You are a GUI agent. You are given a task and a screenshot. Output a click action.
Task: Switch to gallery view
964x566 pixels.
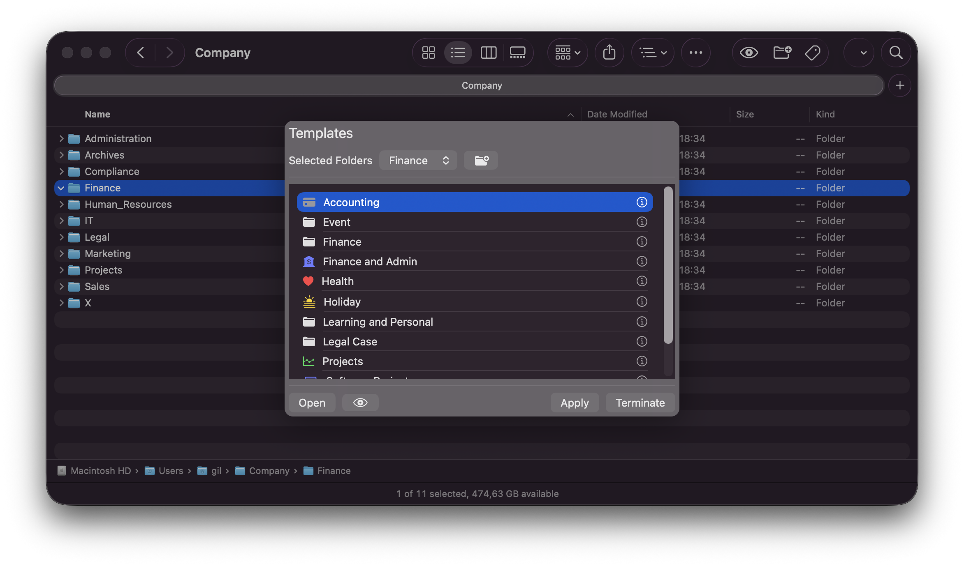pyautogui.click(x=517, y=53)
